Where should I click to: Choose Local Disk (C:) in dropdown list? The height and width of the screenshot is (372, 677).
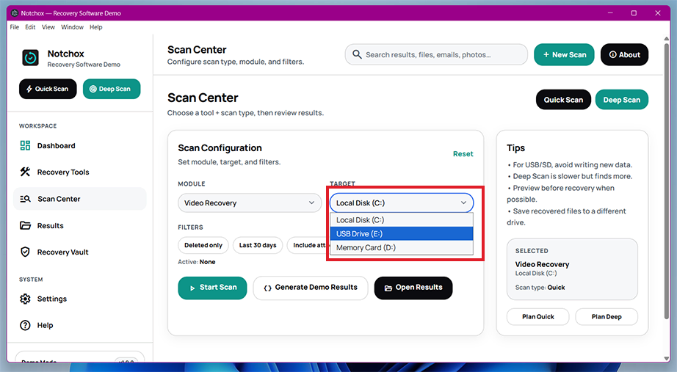[x=402, y=220]
